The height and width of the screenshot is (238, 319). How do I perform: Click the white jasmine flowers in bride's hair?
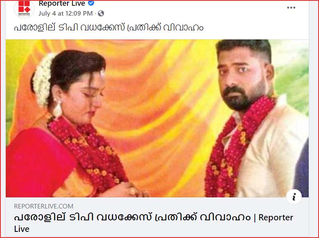42,80
